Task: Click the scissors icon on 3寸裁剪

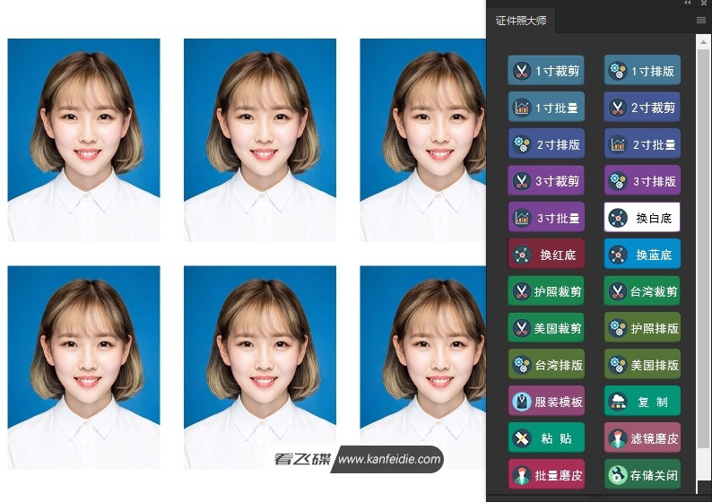Action: coord(522,181)
